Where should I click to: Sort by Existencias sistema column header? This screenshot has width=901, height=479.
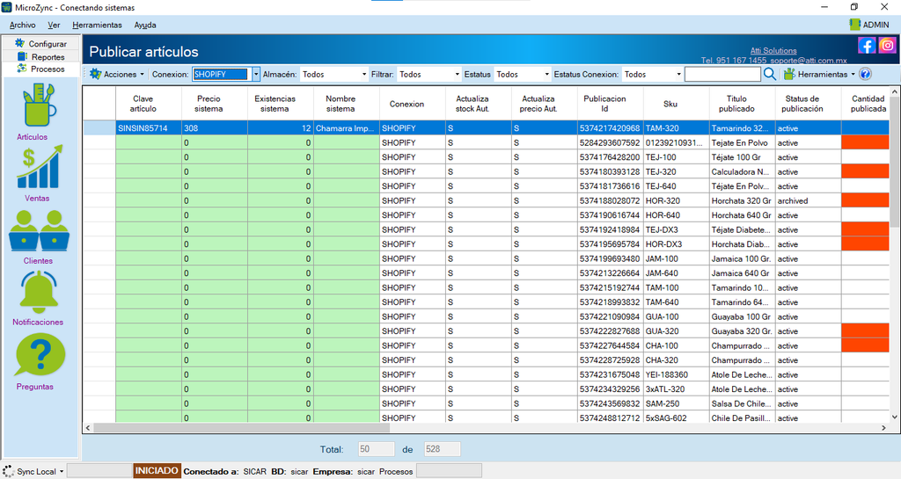[281, 104]
